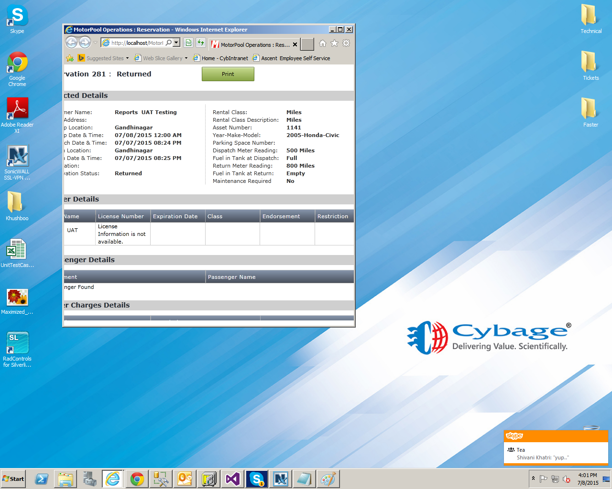Select the License Number column header
The image size is (612, 489).
coord(123,216)
